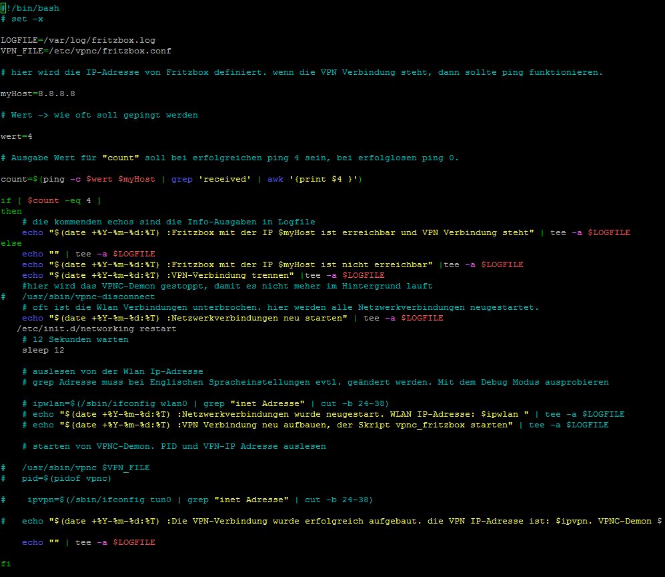Click echo line 'VPN-Verbindung trennen'

pyautogui.click(x=203, y=275)
